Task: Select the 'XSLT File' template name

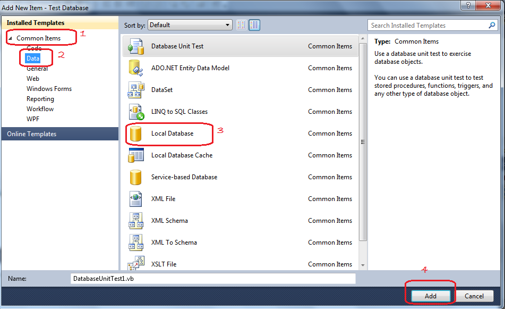Action: point(164,264)
